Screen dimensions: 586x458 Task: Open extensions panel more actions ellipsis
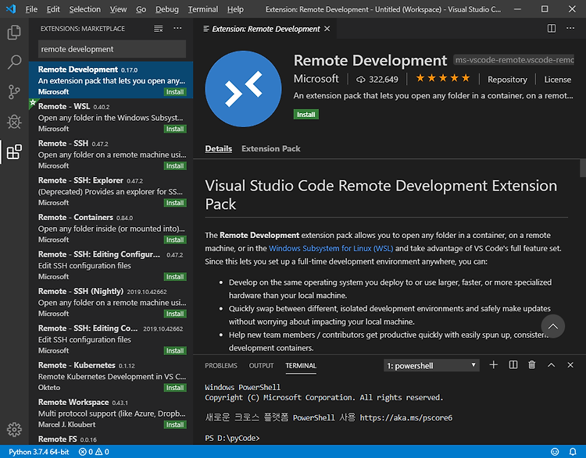coord(177,28)
